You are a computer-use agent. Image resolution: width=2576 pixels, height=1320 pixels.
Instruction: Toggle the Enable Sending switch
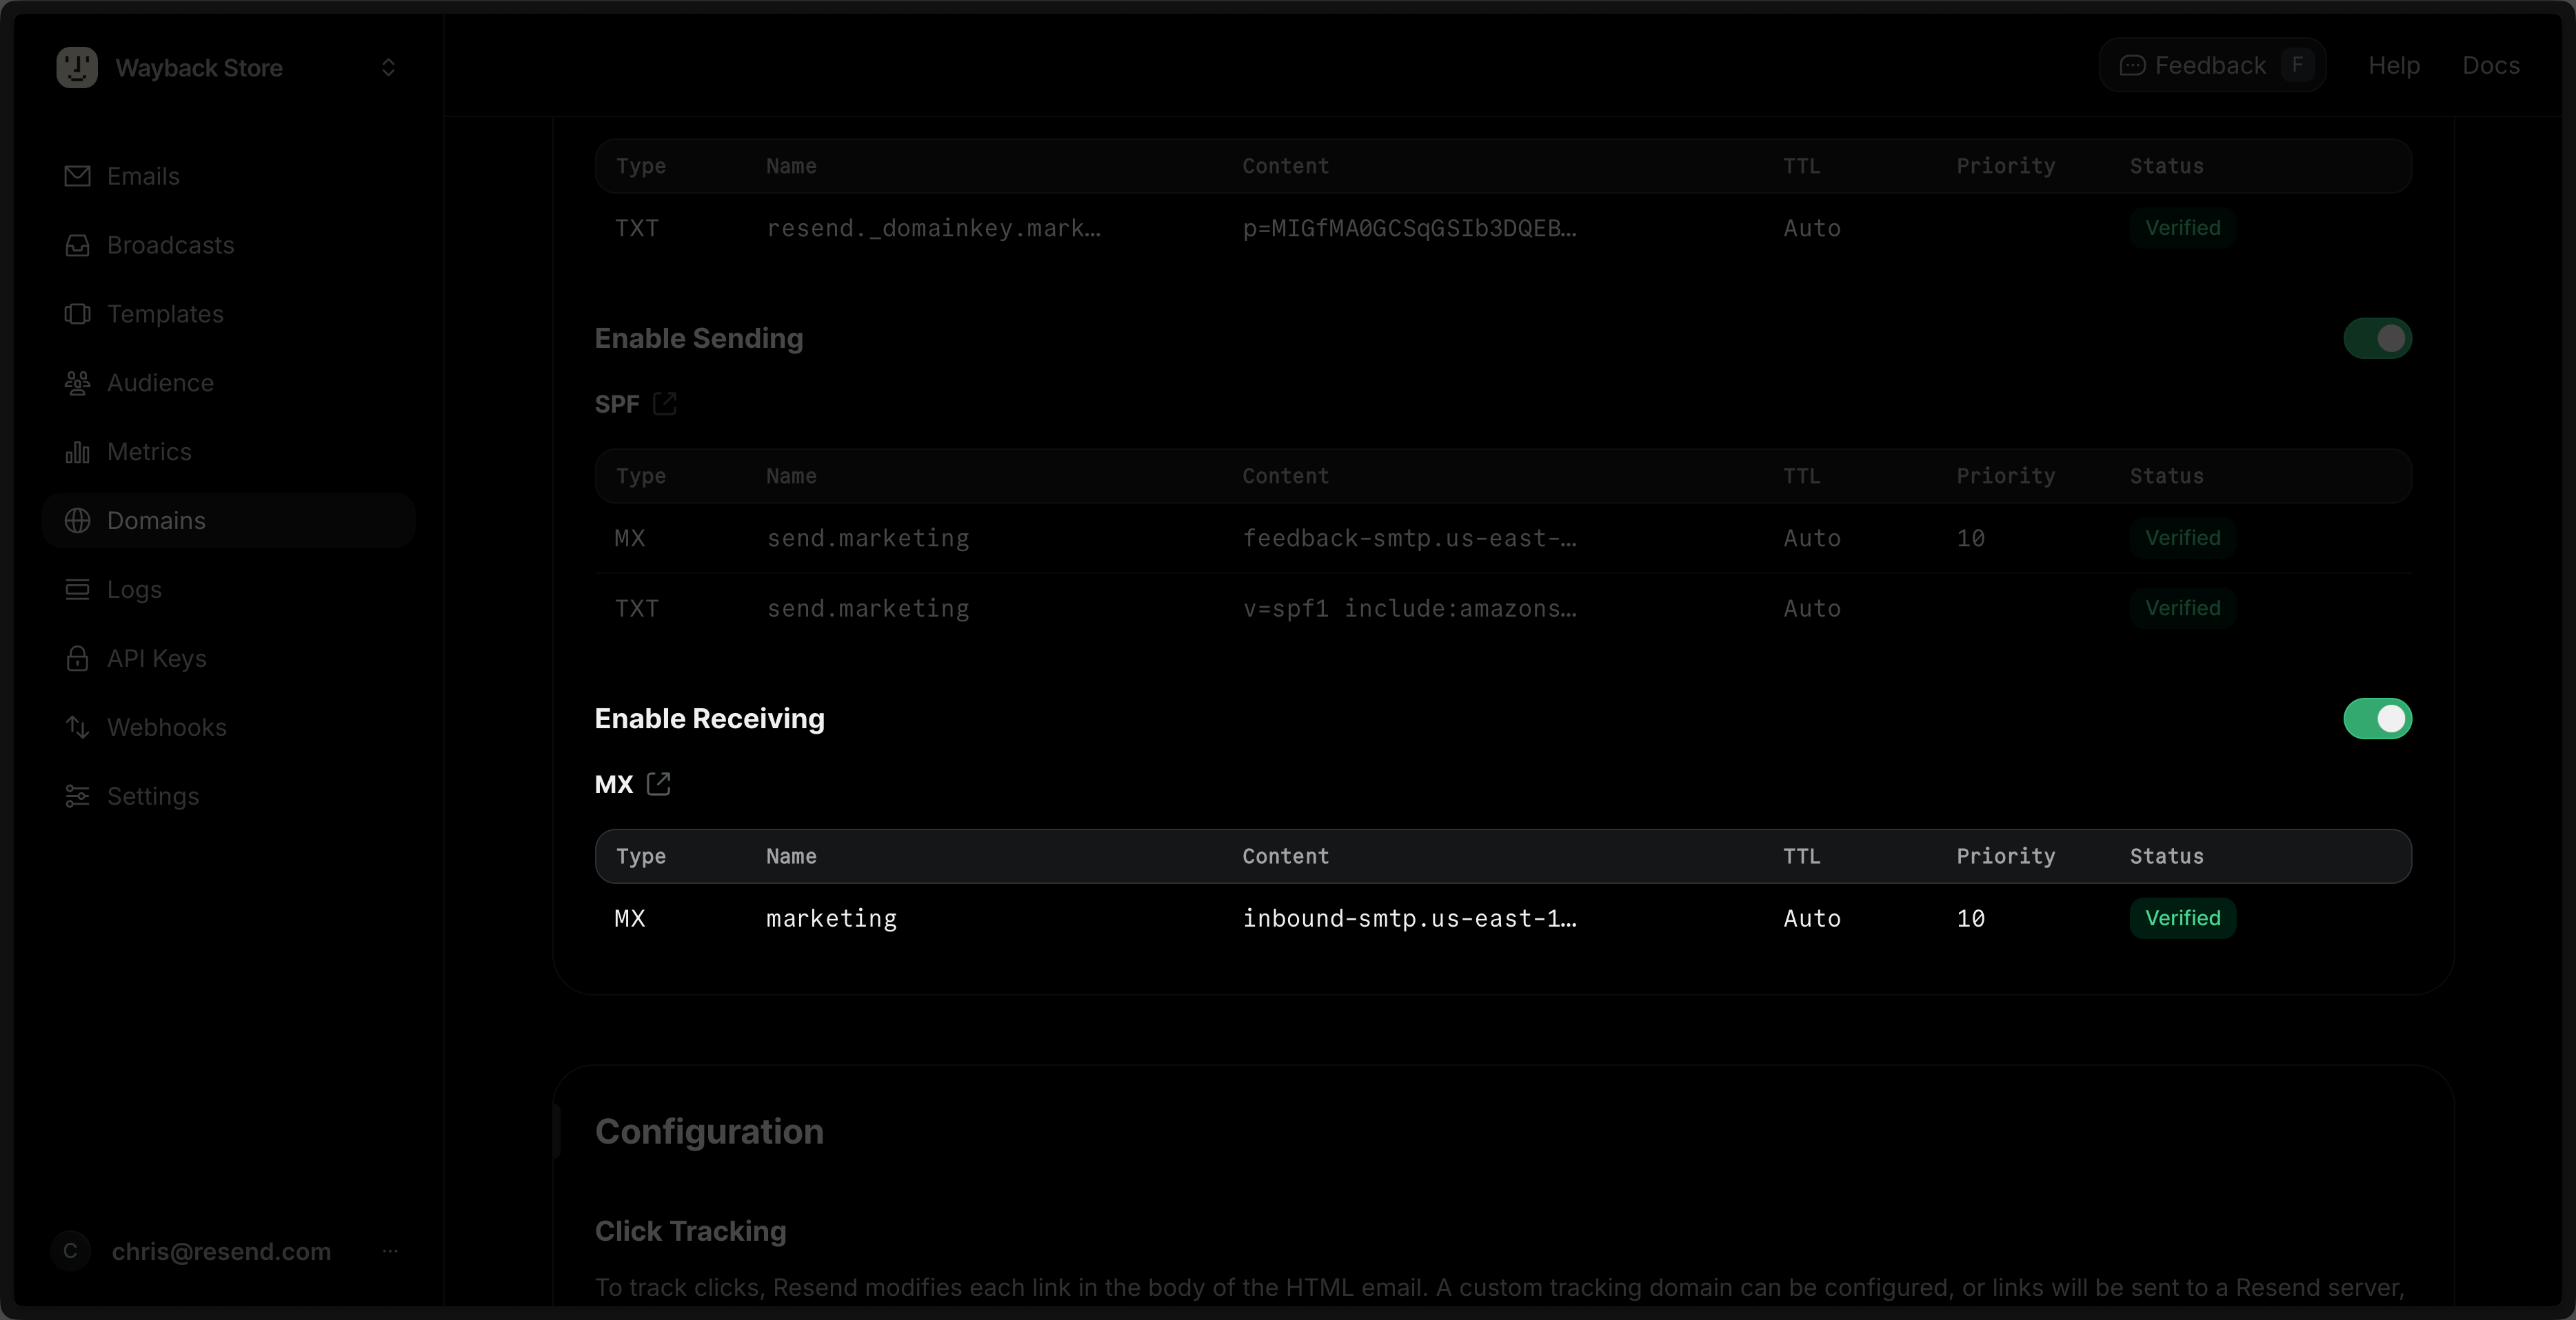point(2377,338)
